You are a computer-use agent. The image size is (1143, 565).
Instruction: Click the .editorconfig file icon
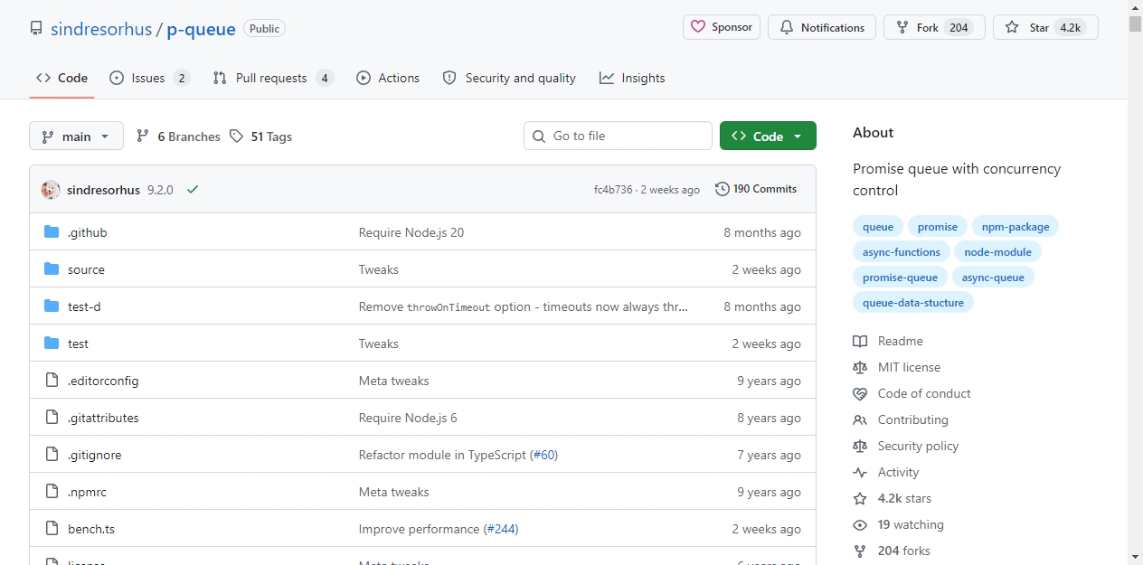click(52, 381)
